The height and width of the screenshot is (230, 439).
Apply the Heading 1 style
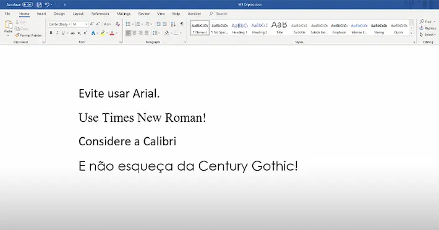pos(239,28)
